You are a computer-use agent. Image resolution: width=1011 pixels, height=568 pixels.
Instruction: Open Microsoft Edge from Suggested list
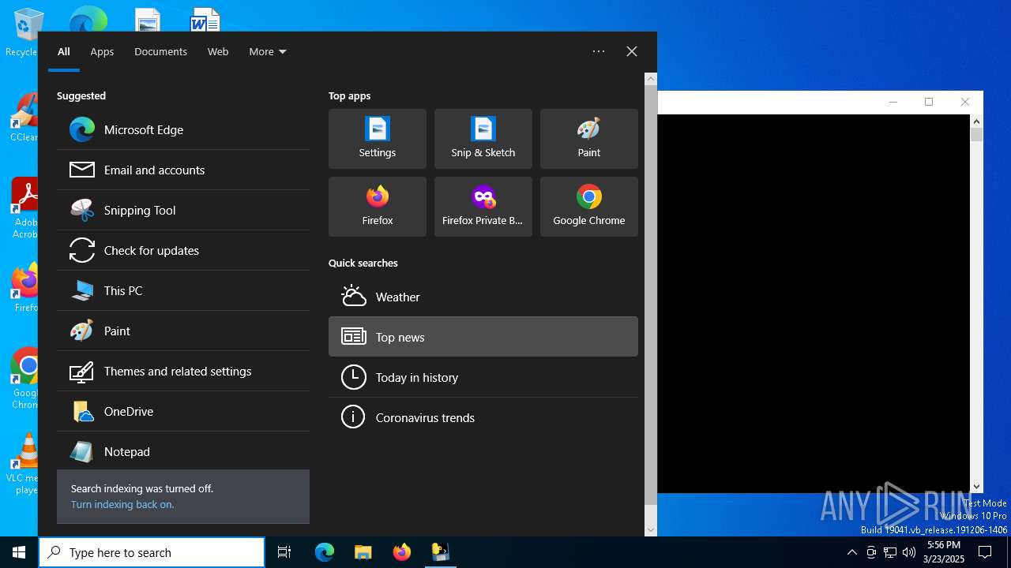tap(183, 129)
